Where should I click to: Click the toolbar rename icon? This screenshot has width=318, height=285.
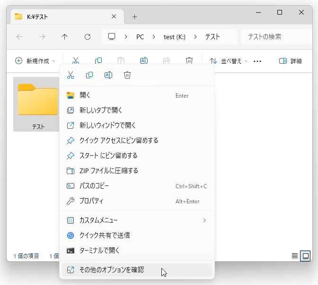tap(144, 61)
